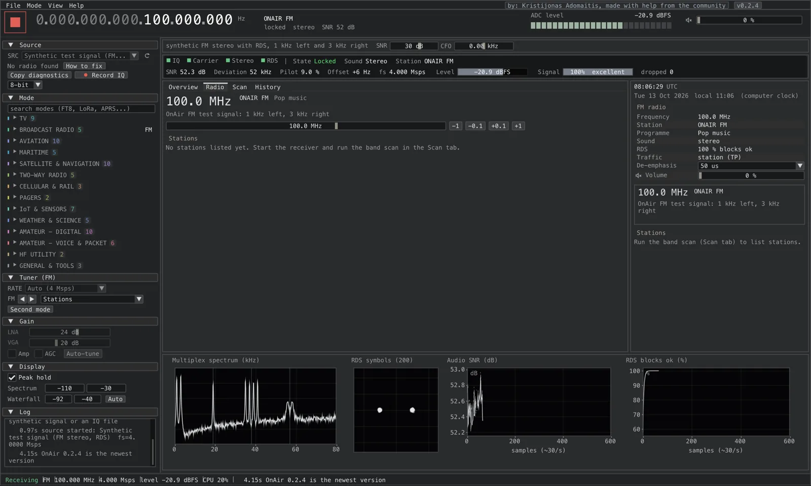The width and height of the screenshot is (811, 486).
Task: Expand the CELLULAR & RAIL category
Action: 15,186
